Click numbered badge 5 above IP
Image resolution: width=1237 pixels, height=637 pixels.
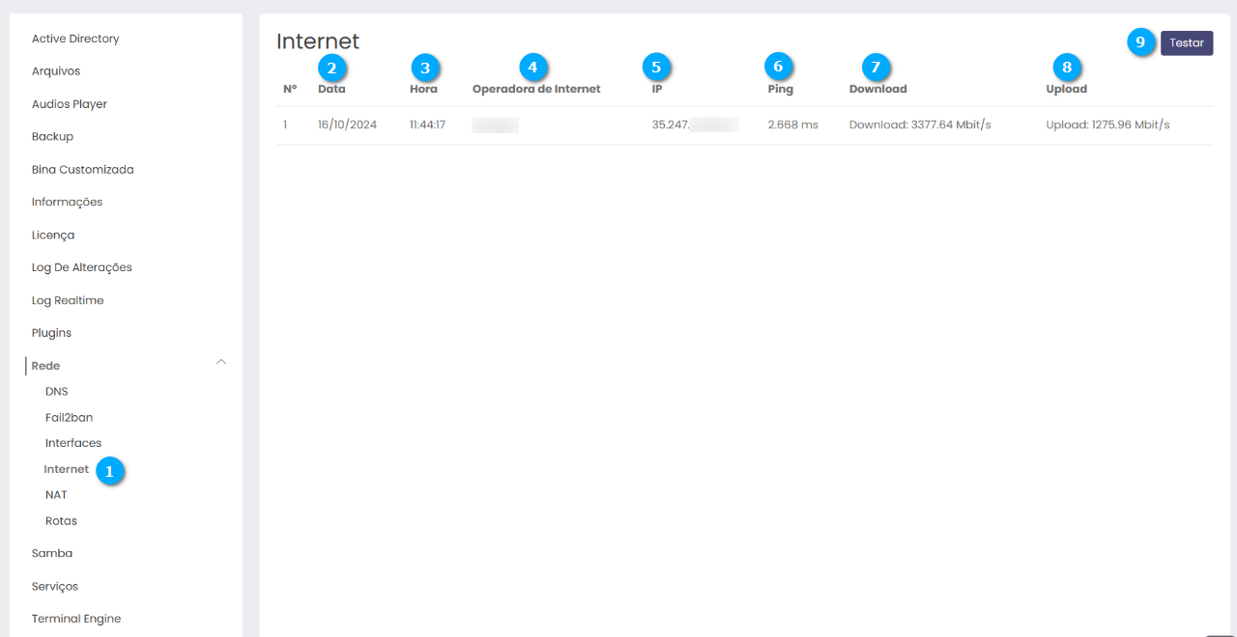click(657, 67)
